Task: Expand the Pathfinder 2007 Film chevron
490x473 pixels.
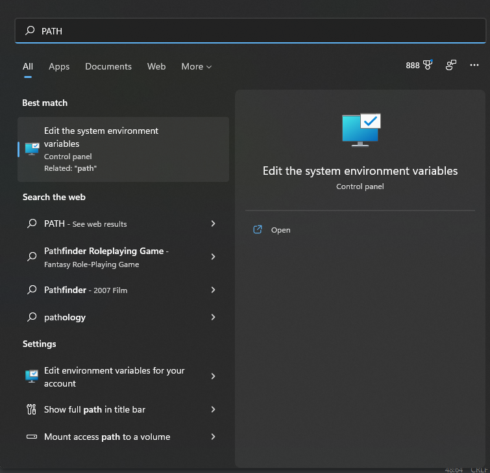Action: [213, 290]
